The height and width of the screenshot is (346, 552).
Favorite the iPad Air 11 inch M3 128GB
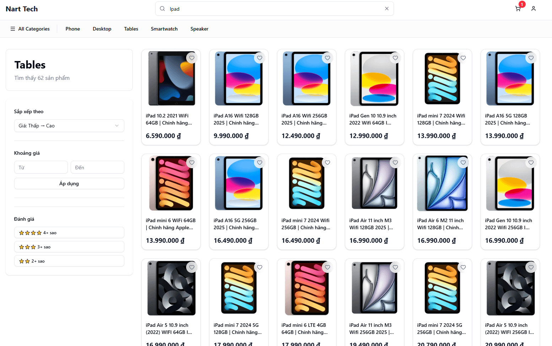point(395,162)
